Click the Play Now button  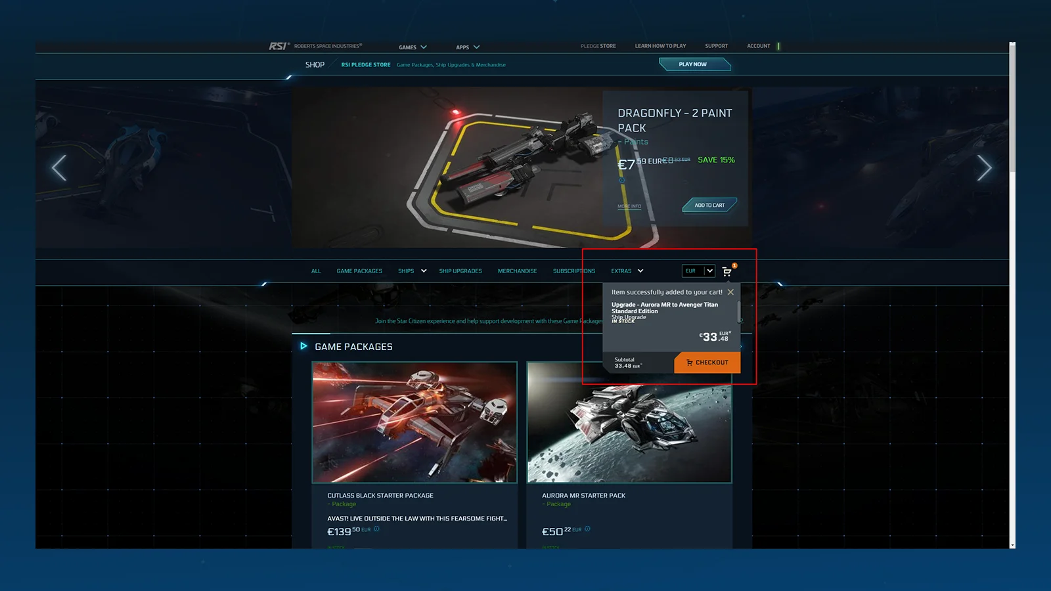pyautogui.click(x=694, y=64)
